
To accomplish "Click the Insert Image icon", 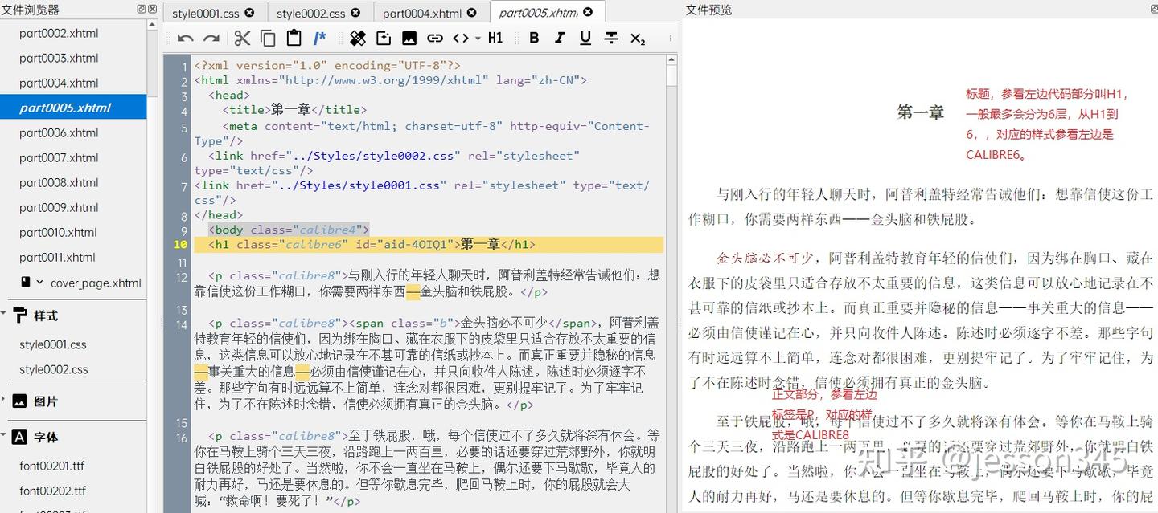I will (x=410, y=38).
